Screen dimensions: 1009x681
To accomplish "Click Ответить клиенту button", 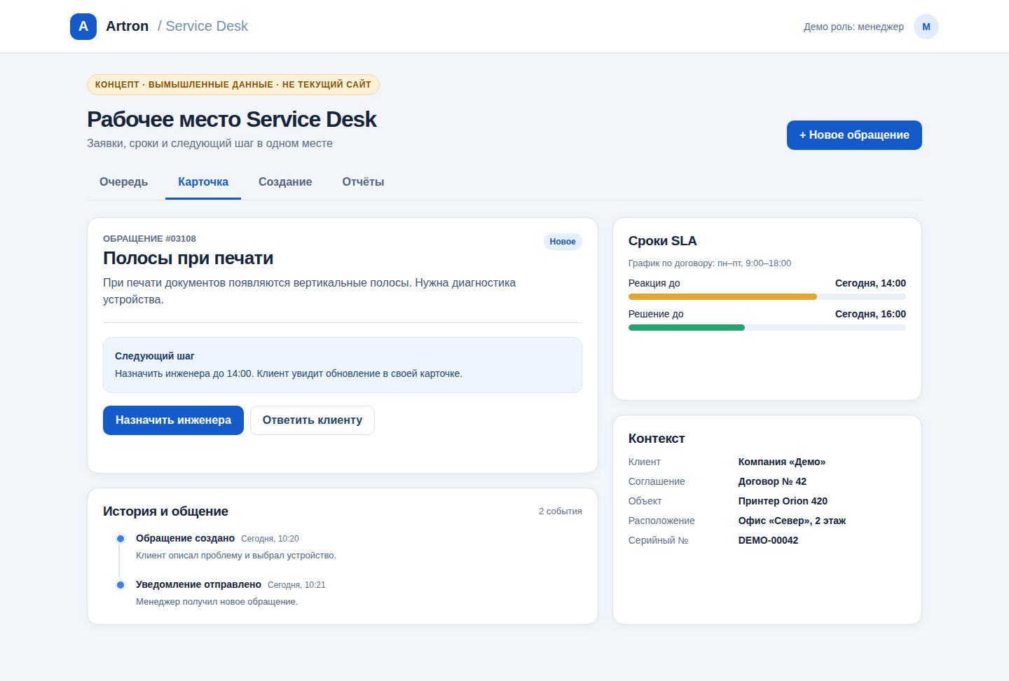I will coord(313,420).
